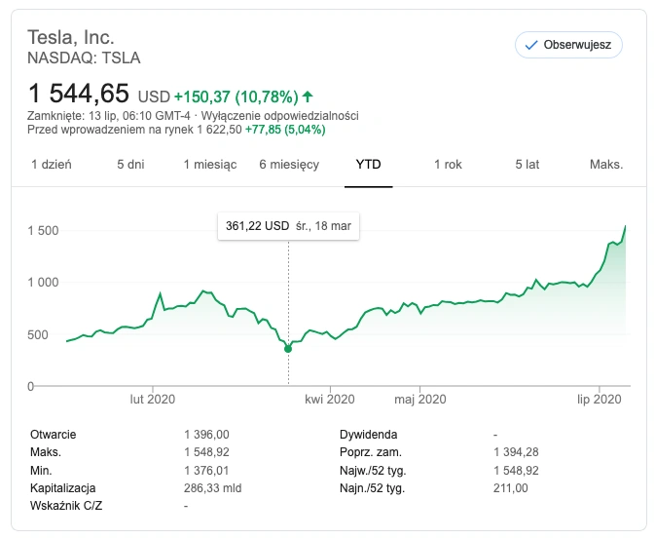The width and height of the screenshot is (655, 539).
Task: Click the green point marker on the chart
Action: [x=288, y=349]
